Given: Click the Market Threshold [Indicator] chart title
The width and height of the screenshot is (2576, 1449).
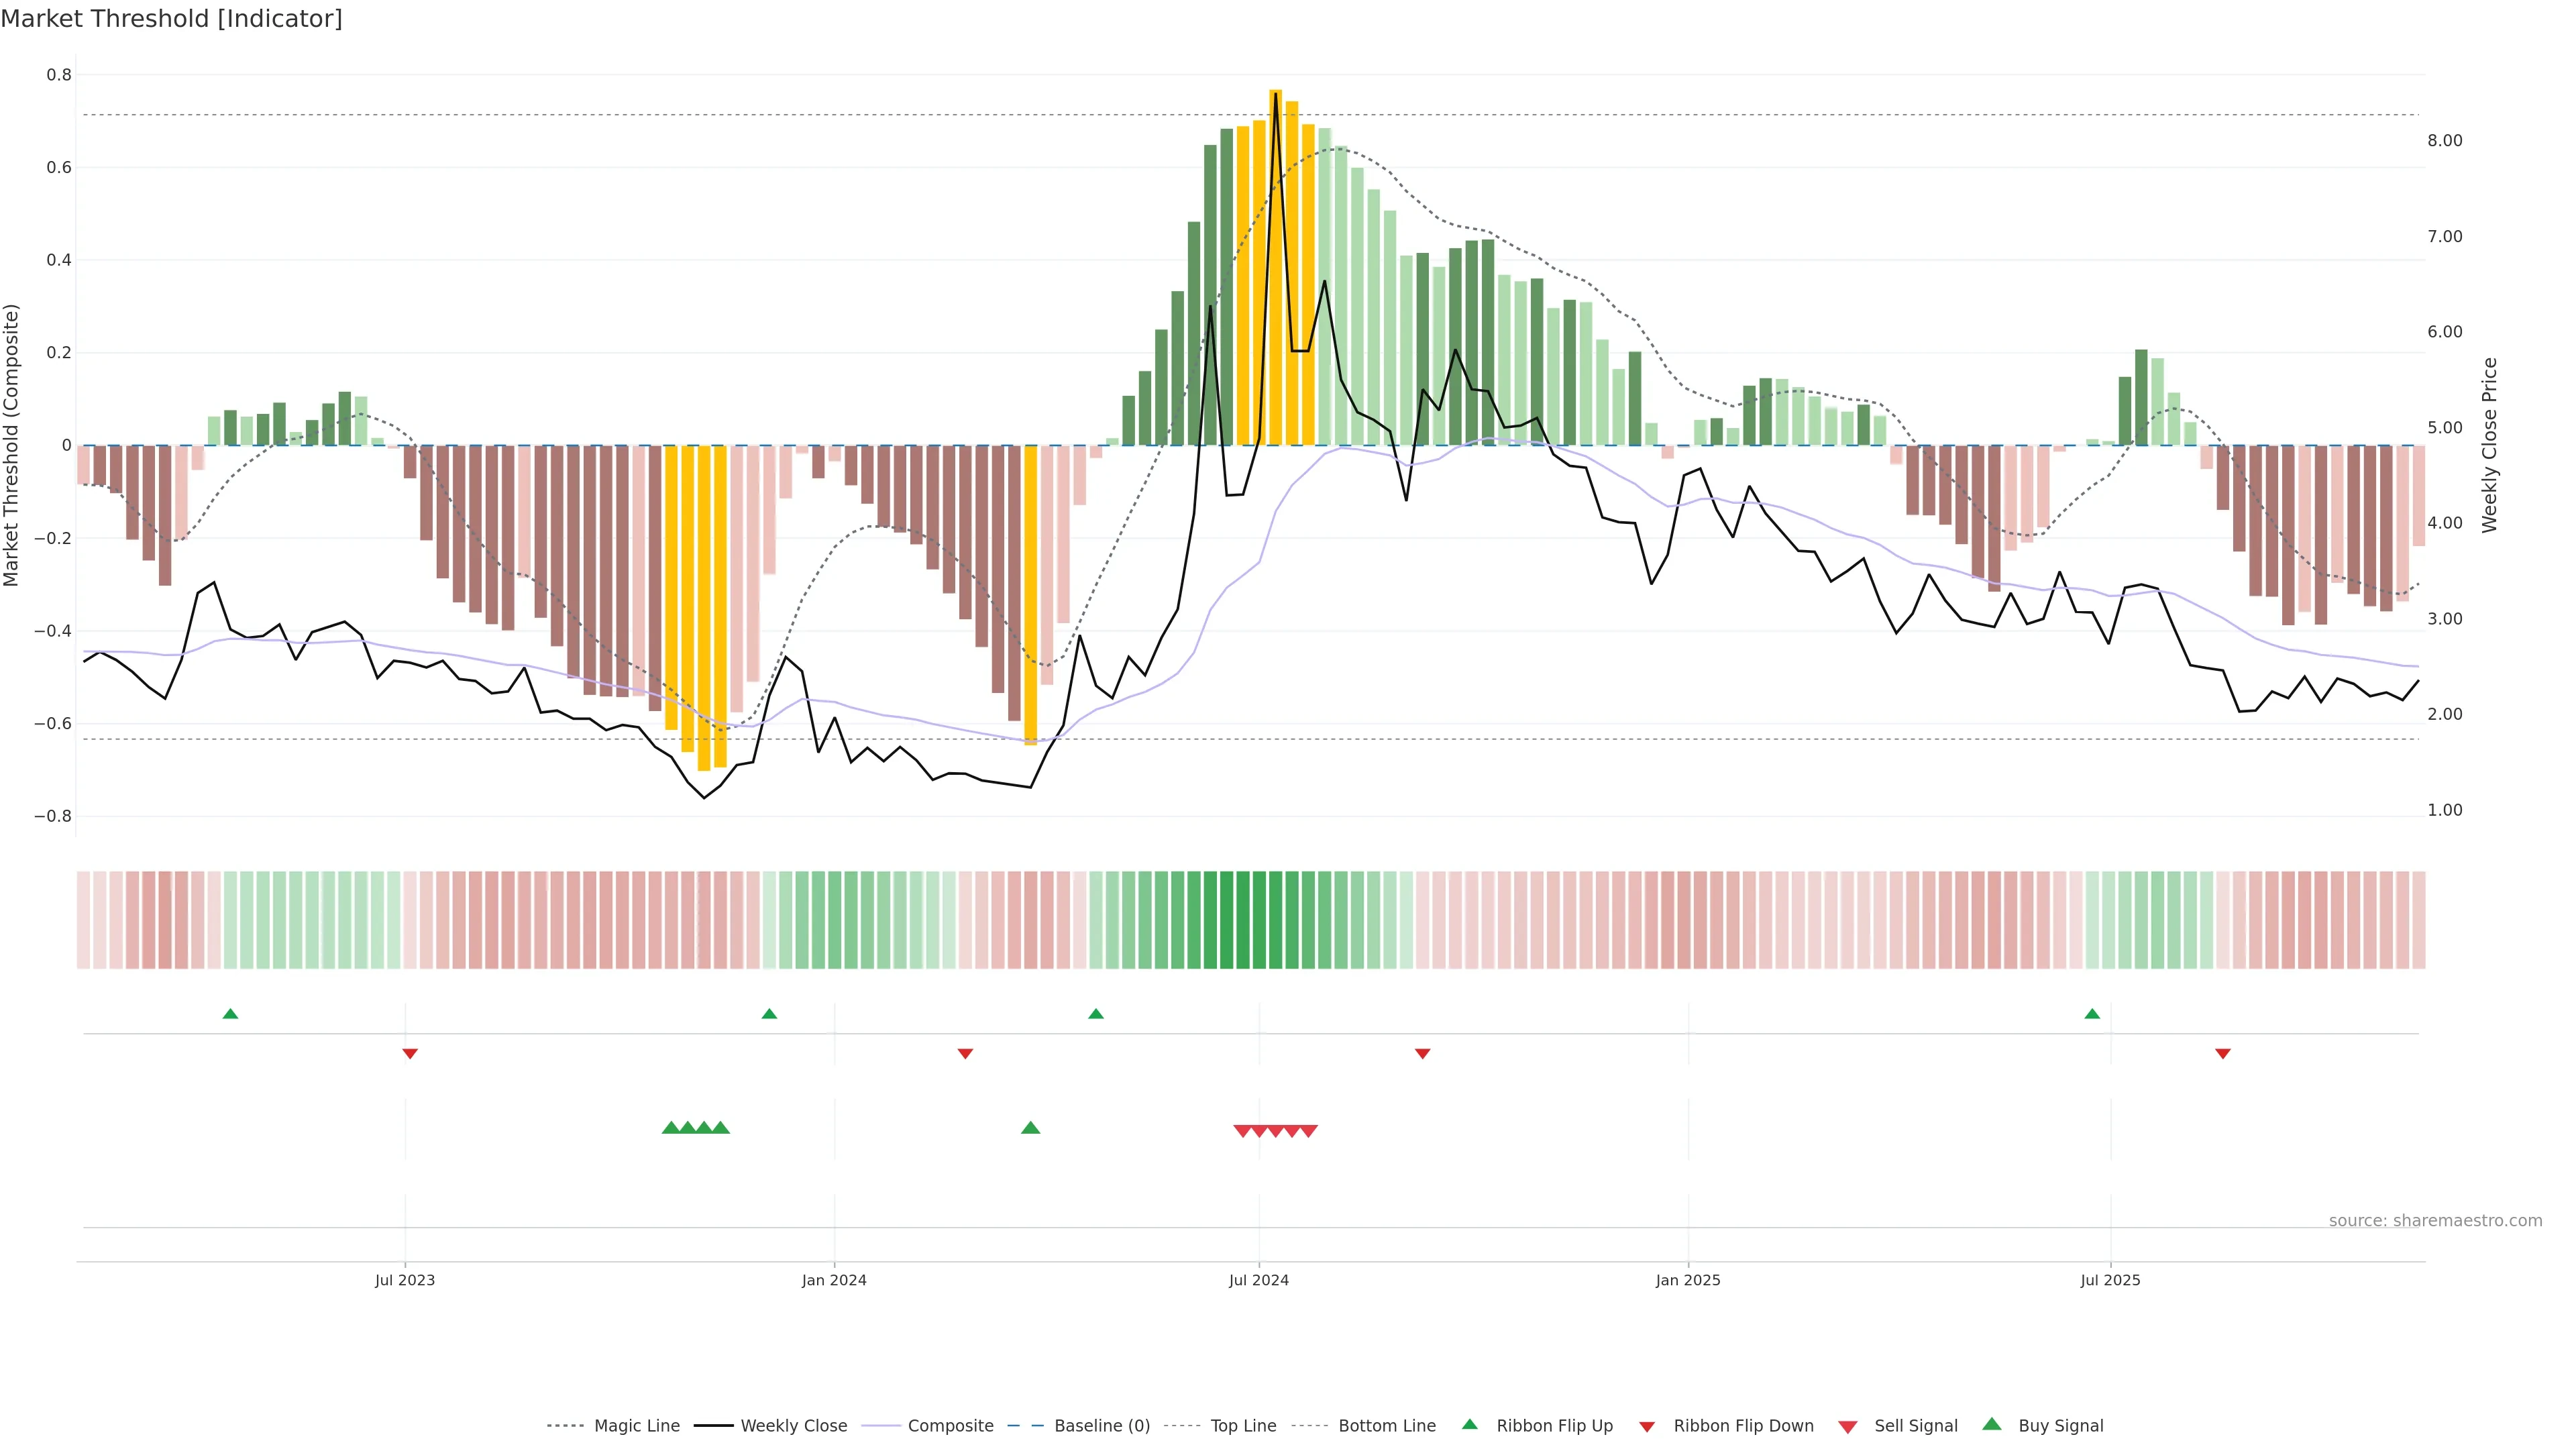Looking at the screenshot, I should [171, 19].
